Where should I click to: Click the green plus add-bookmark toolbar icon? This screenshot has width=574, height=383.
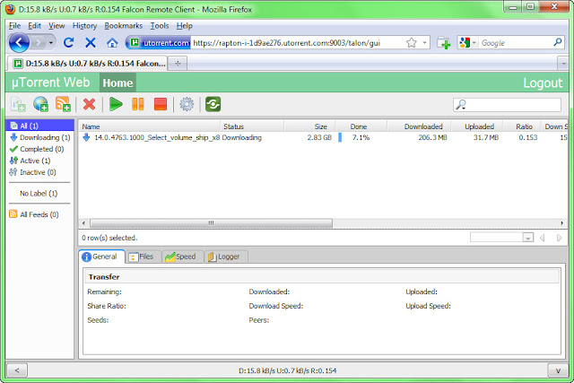(443, 43)
